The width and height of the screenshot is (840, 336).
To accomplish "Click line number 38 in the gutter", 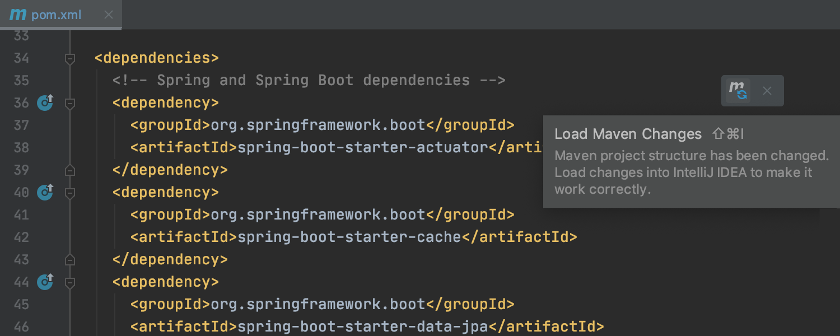I will coord(21,148).
